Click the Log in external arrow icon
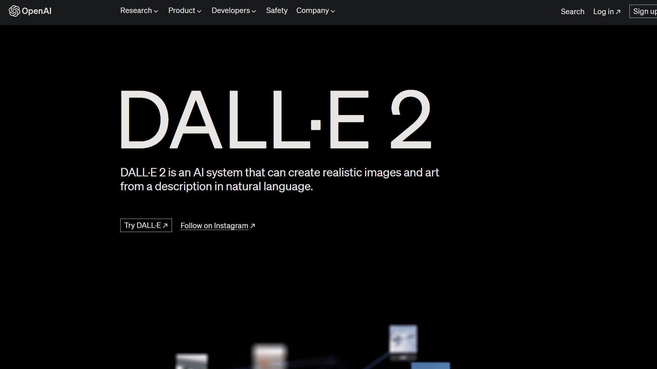657x369 pixels. pos(618,12)
